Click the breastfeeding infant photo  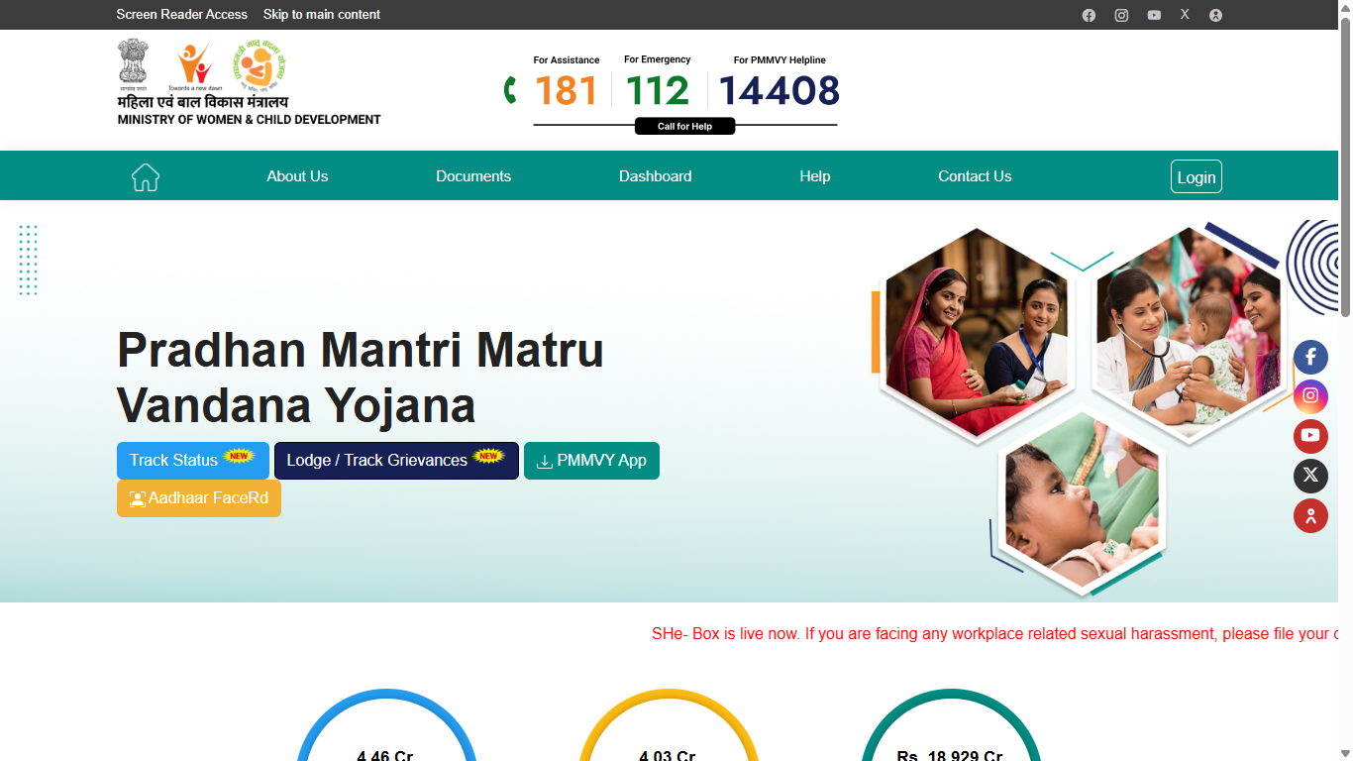pyautogui.click(x=1082, y=501)
